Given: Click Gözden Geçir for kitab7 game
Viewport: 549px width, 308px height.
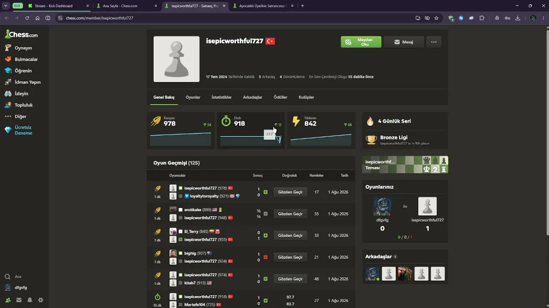Looking at the screenshot, I should coord(290,279).
